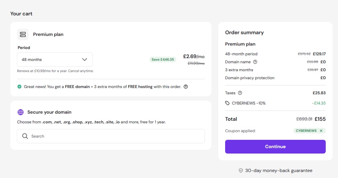The width and height of the screenshot is (338, 178).
Task: Open the 48 months period dropdown
Action: [x=55, y=60]
